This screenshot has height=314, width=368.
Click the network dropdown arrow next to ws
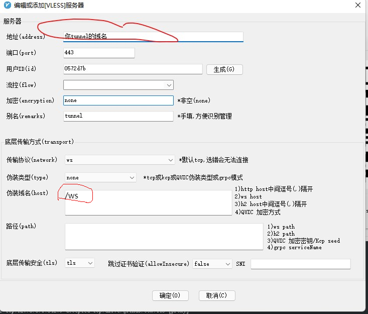[170, 160]
